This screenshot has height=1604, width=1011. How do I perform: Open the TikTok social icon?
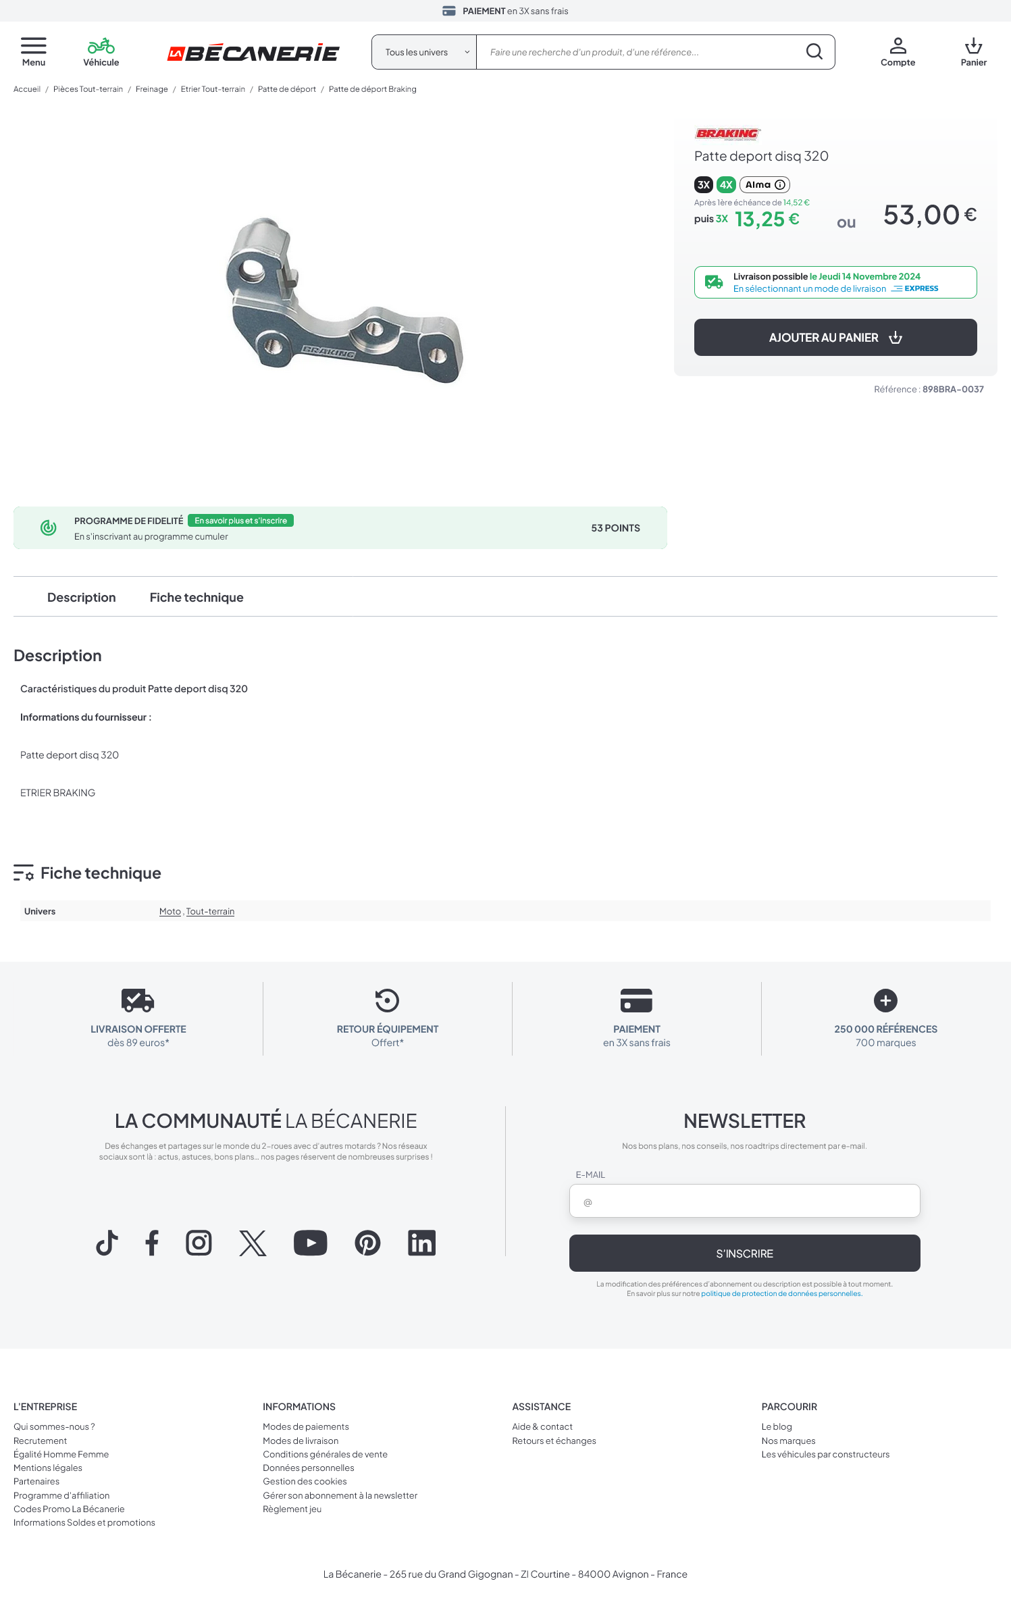[x=107, y=1243]
